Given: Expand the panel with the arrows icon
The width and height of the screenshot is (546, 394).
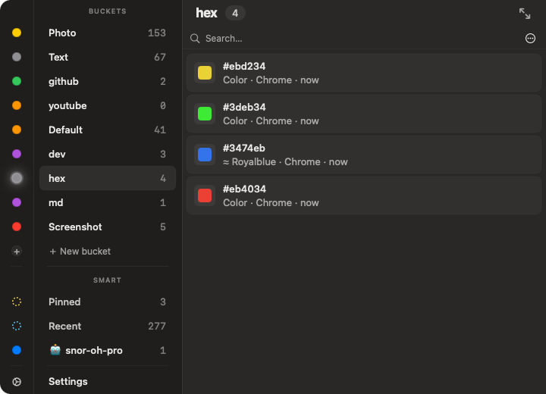Looking at the screenshot, I should click(525, 14).
